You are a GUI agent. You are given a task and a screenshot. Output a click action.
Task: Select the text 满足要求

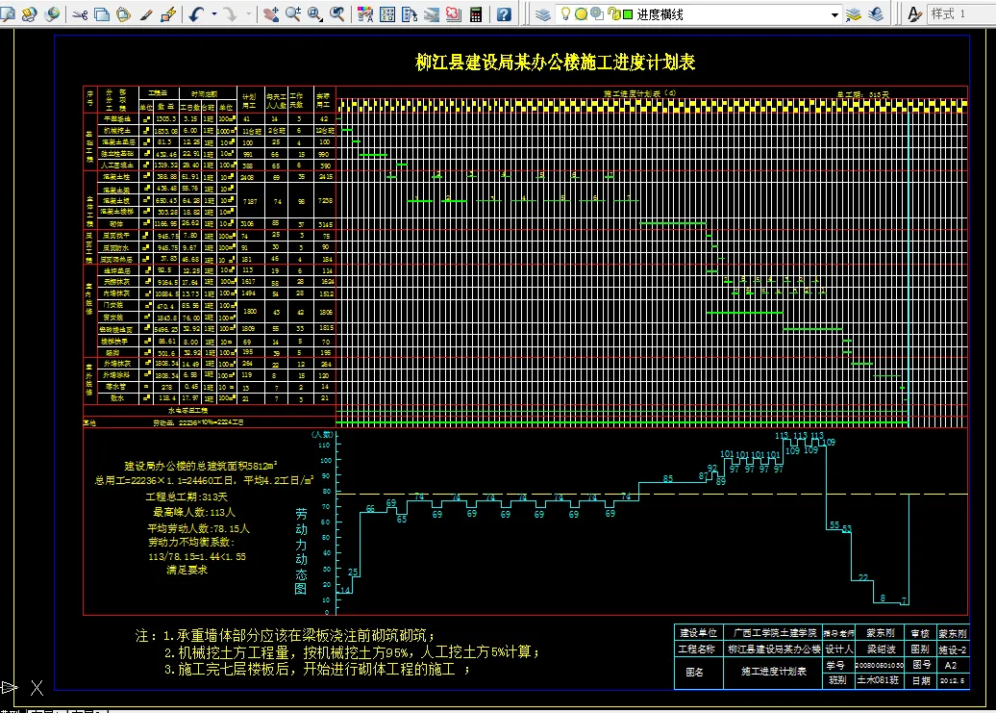click(x=187, y=570)
